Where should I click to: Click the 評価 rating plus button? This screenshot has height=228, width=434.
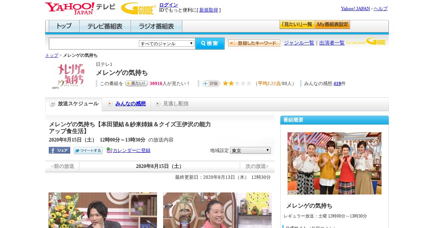[x=211, y=83]
